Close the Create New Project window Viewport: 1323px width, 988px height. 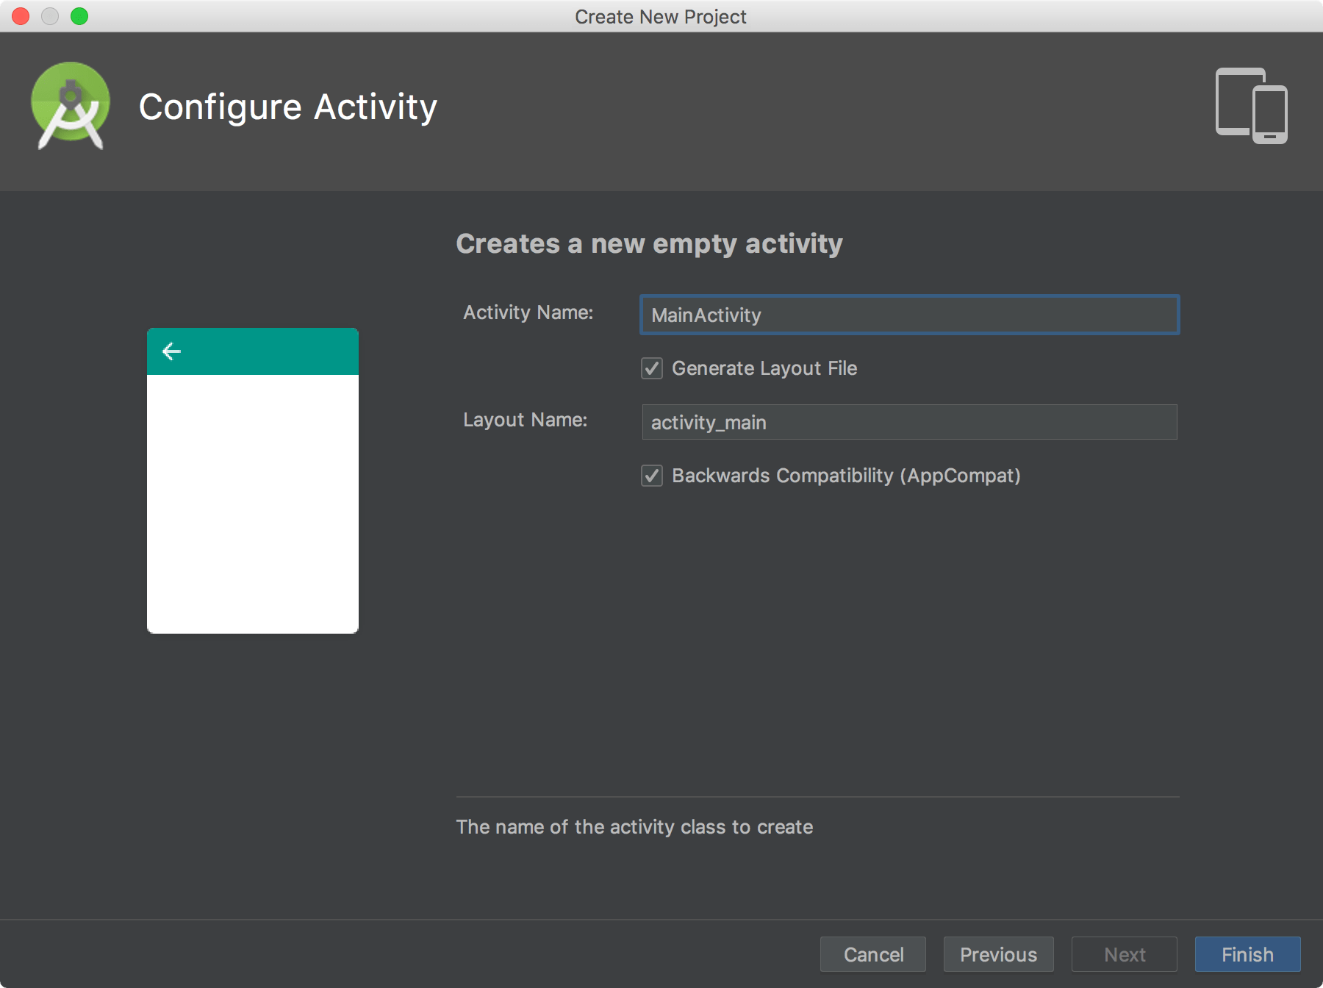(21, 16)
